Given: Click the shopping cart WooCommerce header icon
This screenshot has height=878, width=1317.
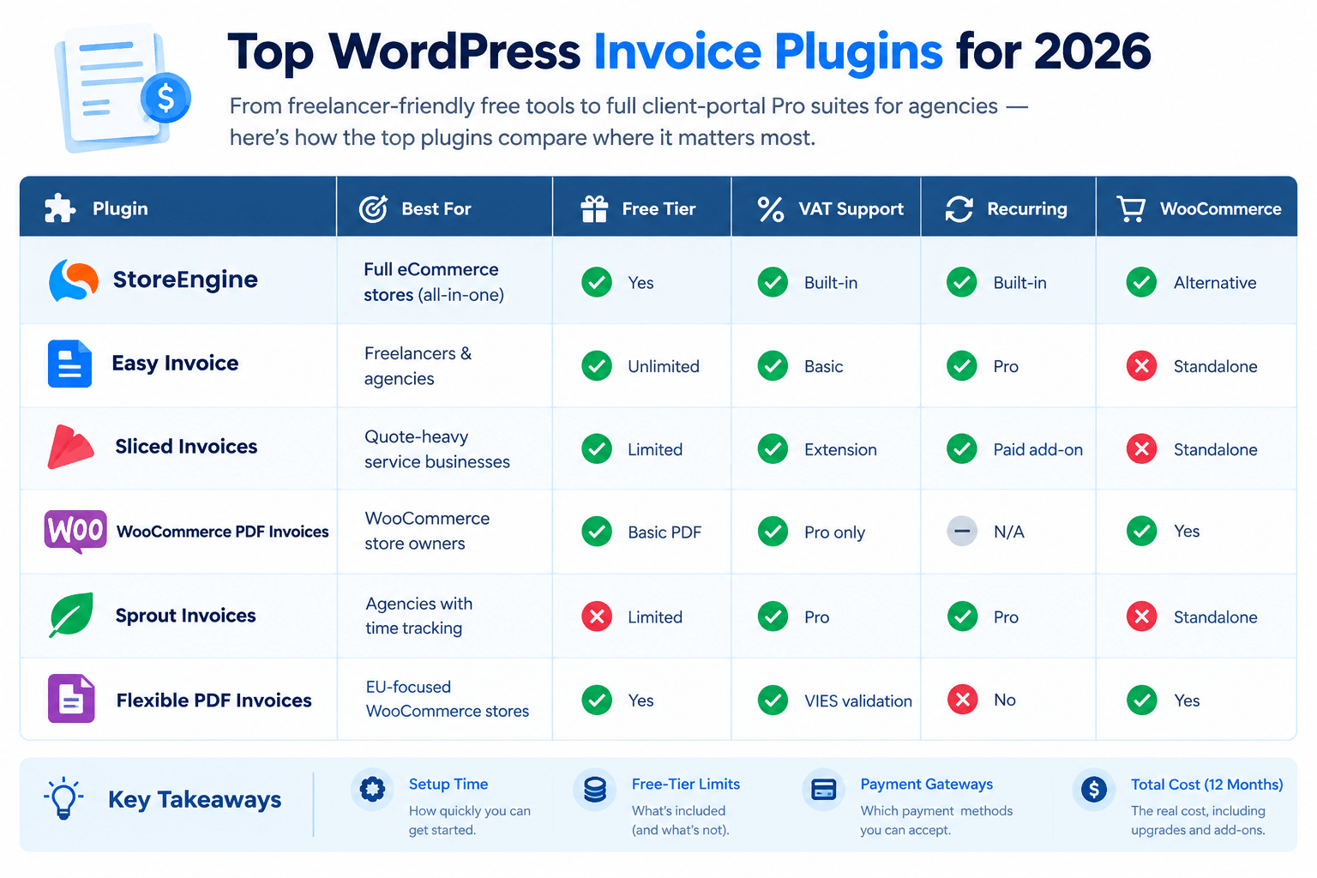Looking at the screenshot, I should (x=1131, y=208).
